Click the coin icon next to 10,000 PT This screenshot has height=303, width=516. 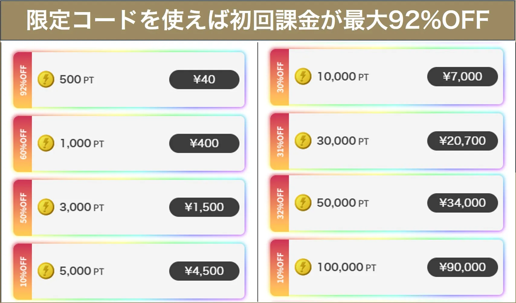pyautogui.click(x=303, y=76)
